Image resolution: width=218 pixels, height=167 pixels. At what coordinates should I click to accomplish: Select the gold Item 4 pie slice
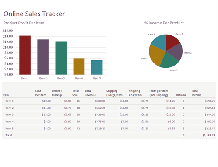(156, 56)
